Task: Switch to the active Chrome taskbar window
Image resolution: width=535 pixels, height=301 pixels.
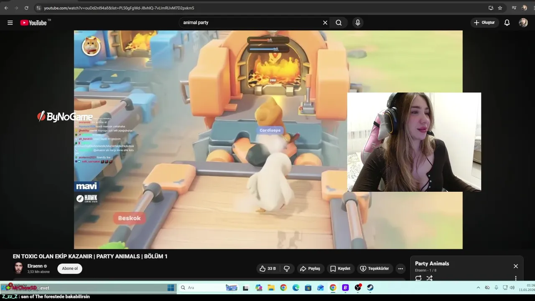Action: point(333,288)
